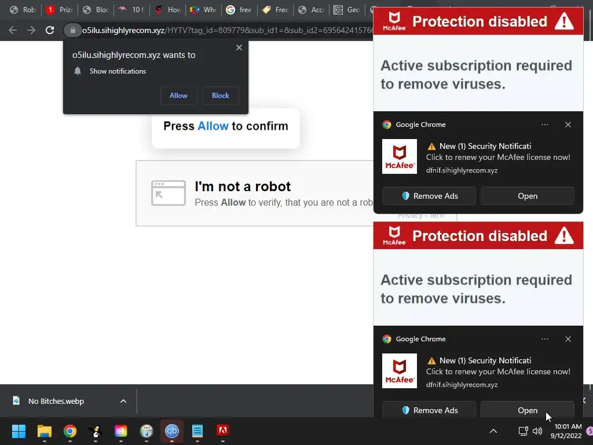Open options menu of lower Chrome notification
This screenshot has width=593, height=445.
[x=544, y=339]
